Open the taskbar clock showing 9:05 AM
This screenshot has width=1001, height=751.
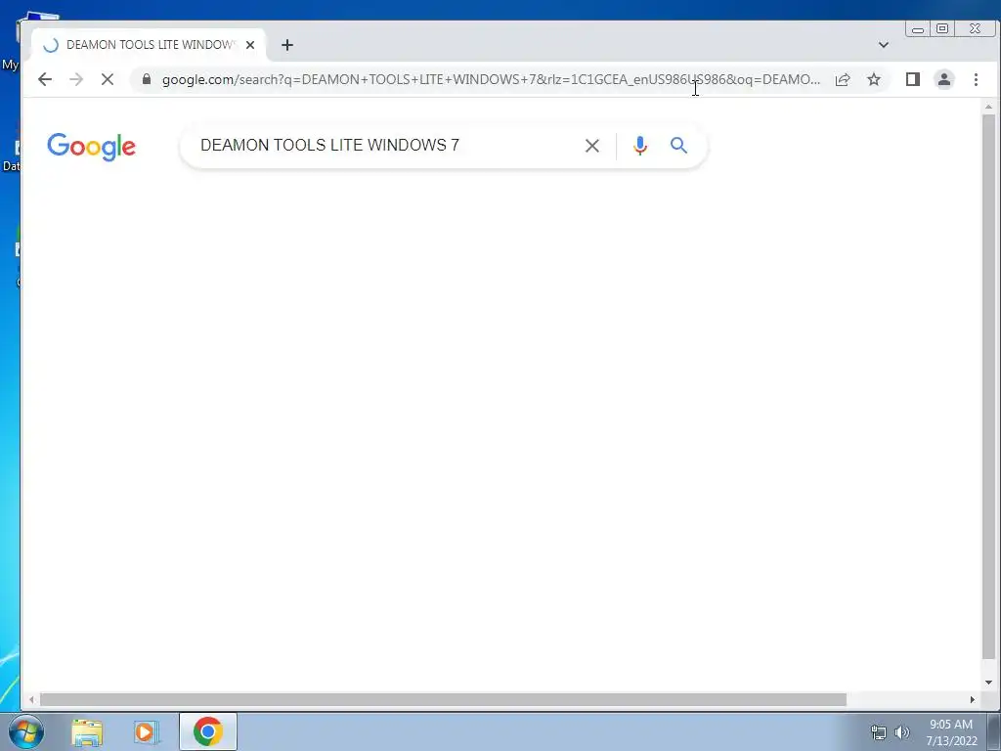[x=951, y=732]
